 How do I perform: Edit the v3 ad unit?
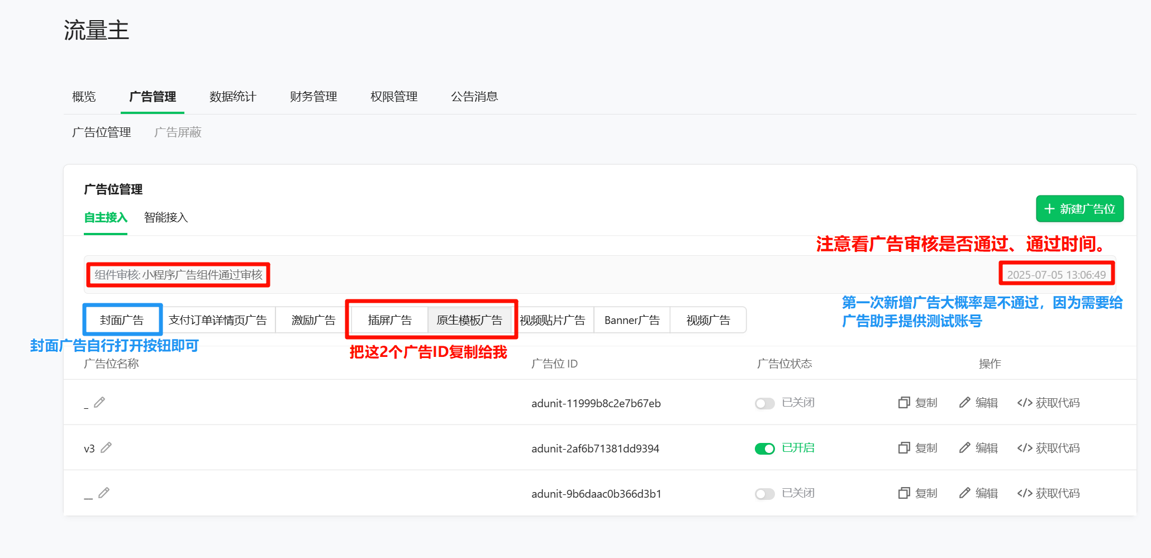point(978,448)
